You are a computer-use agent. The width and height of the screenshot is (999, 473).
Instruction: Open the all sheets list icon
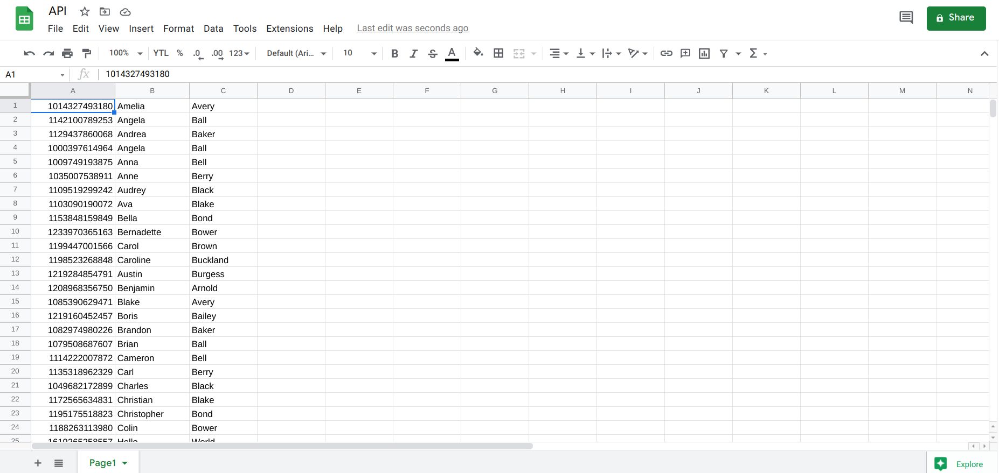(59, 463)
